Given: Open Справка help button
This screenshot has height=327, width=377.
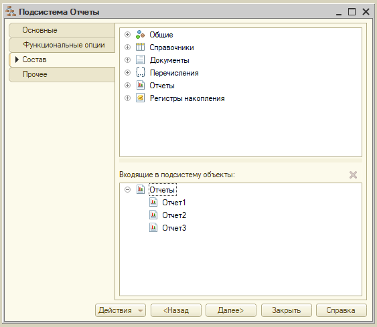Looking at the screenshot, I should coord(342,310).
